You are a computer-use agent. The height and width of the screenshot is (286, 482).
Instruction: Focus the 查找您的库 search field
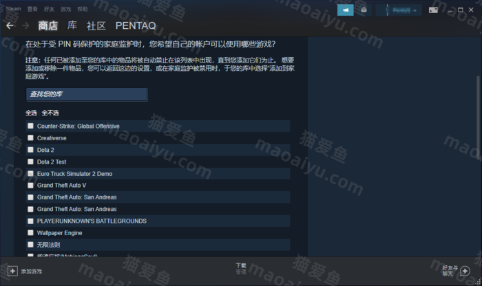[87, 94]
